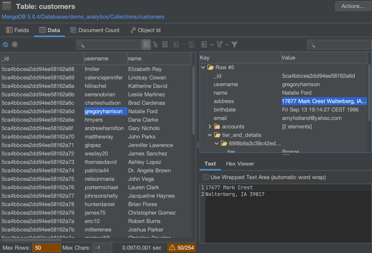This screenshot has height=253, width=372.
Task: Enable Use Wrapped Text Area checkbox
Action: pos(206,177)
